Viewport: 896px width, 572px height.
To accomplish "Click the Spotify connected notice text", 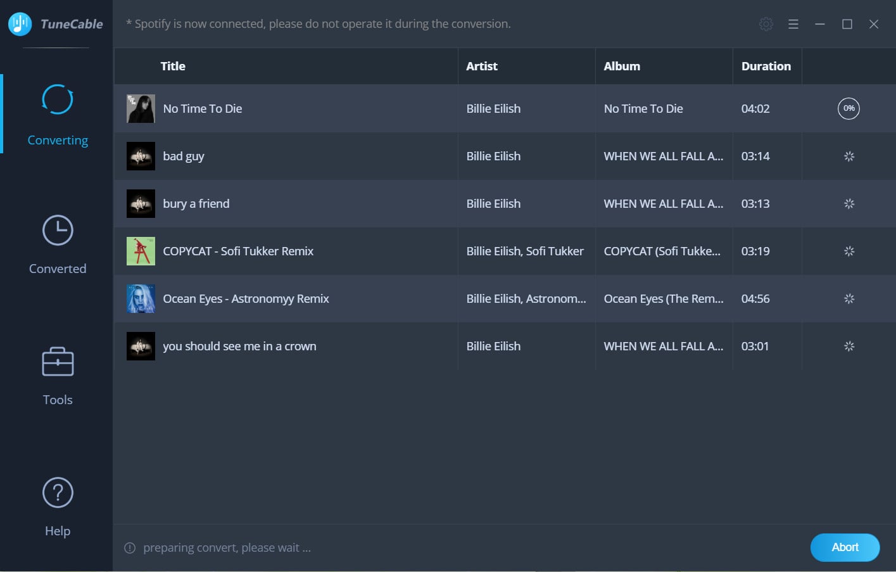I will pyautogui.click(x=319, y=24).
